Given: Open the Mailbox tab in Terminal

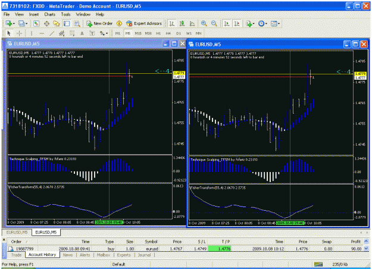Looking at the screenshot, I should click(104, 255).
